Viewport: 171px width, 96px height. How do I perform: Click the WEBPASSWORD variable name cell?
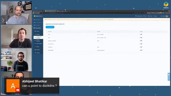[51, 50]
